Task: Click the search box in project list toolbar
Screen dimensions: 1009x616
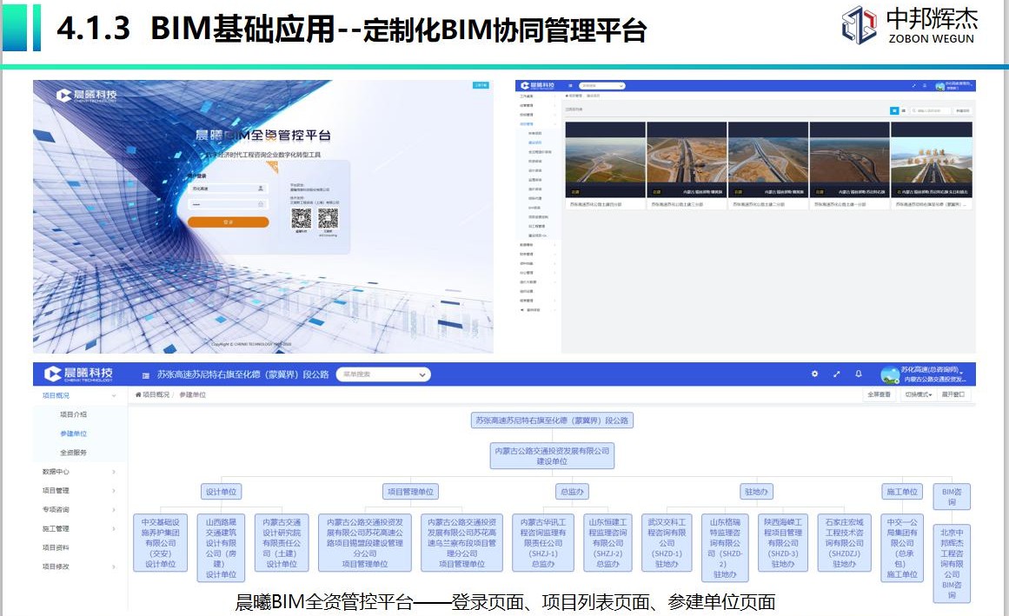Action: (930, 110)
